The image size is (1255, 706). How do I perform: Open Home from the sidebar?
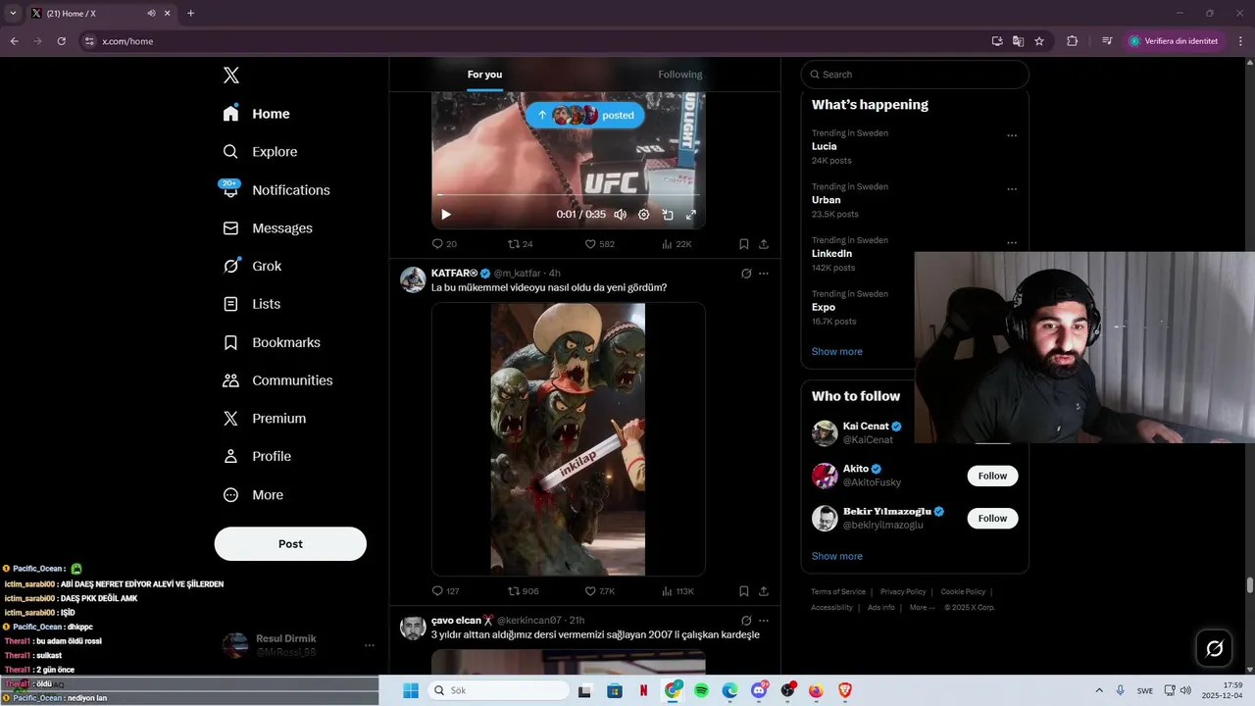[x=257, y=114]
